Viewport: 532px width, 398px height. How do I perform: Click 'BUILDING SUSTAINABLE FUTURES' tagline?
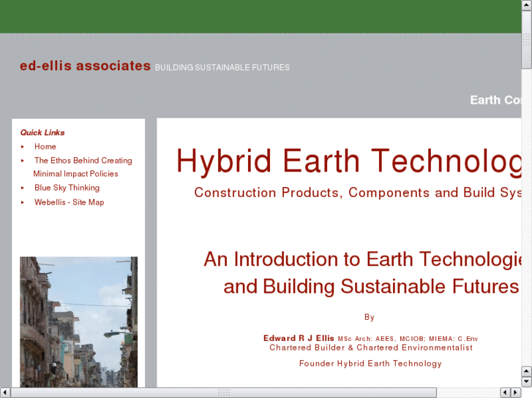point(222,67)
